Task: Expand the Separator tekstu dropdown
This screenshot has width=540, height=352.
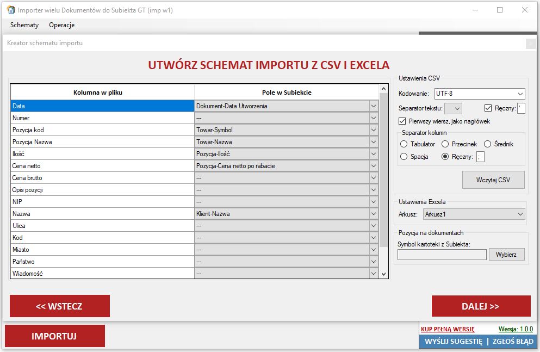Action: (453, 108)
